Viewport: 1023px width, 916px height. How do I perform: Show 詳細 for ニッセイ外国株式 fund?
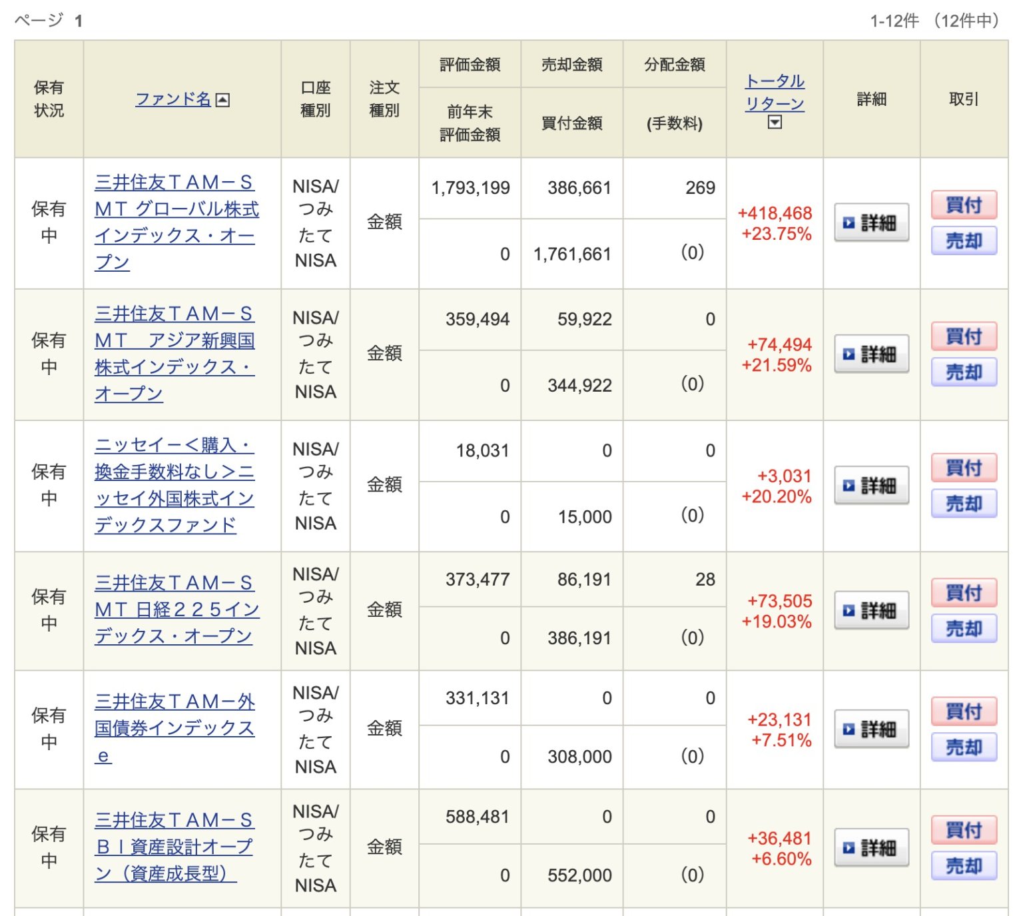click(x=871, y=485)
